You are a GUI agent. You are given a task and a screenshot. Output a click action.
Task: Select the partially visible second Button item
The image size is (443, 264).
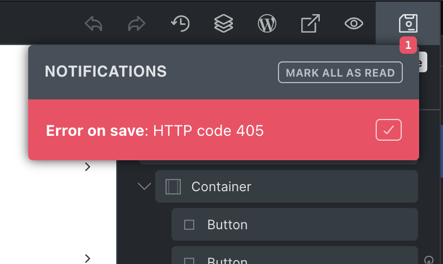click(295, 255)
